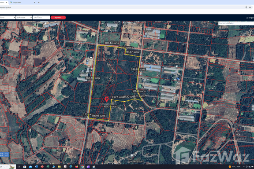Click the 93.27 meter distance label
The width and height of the screenshot is (254, 169).
[x=117, y=97]
